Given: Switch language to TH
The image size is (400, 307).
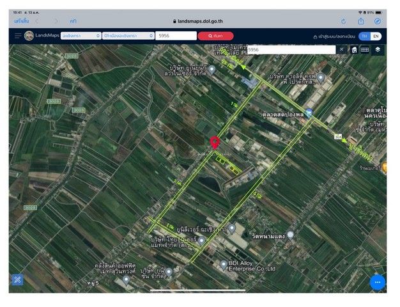Looking at the screenshot, I should [x=364, y=36].
